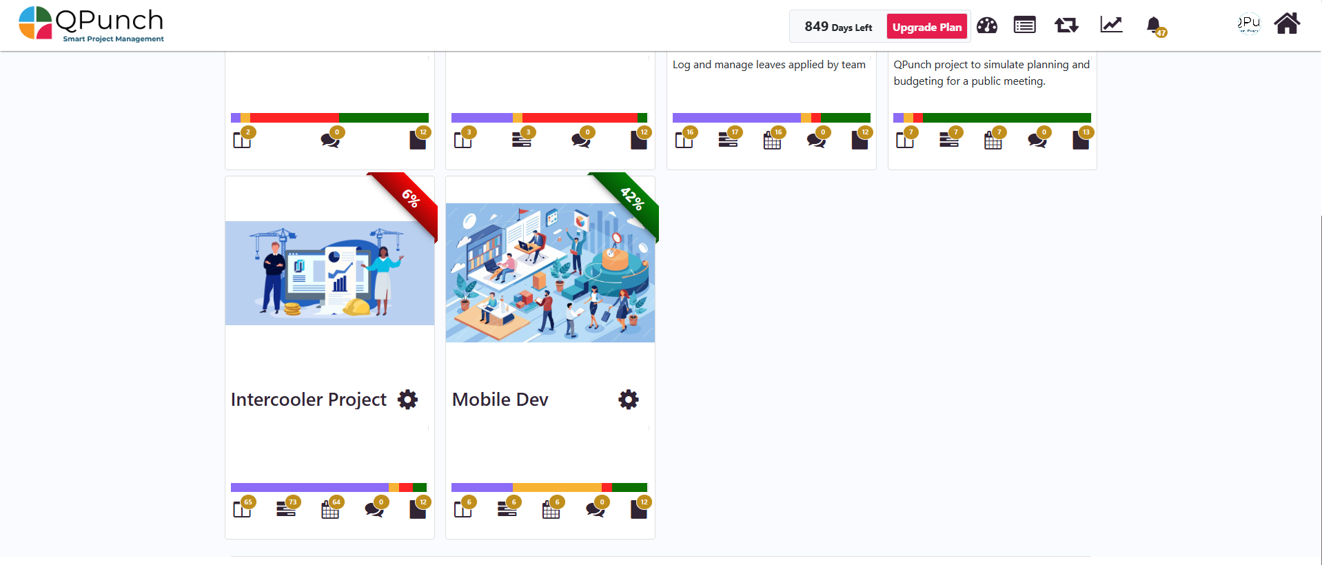
Task: Open the notifications bell with 47 badge
Action: [x=1155, y=26]
